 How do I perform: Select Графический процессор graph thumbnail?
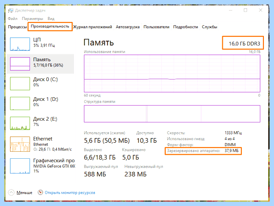(x=20, y=166)
